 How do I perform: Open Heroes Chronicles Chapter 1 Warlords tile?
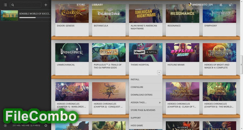[72, 98]
